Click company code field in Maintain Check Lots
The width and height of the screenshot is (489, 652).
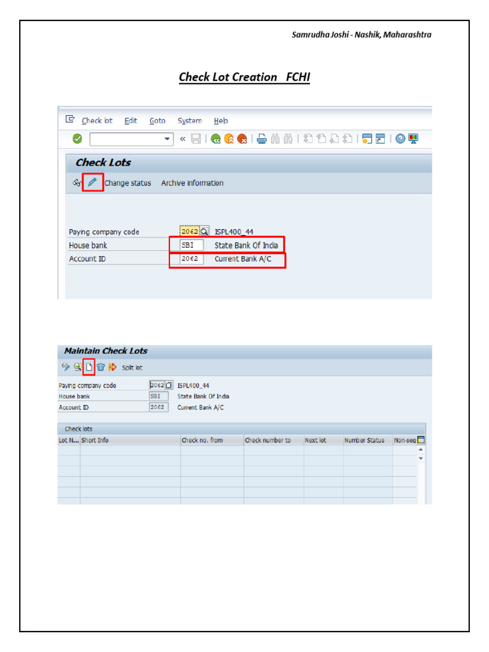click(157, 385)
